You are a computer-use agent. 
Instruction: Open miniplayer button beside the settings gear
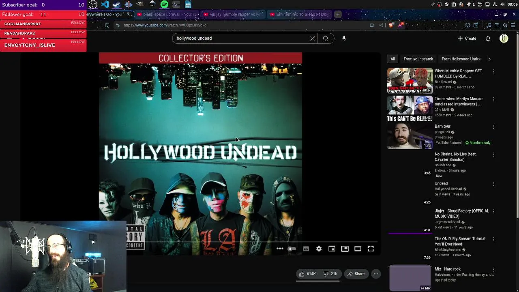click(332, 249)
